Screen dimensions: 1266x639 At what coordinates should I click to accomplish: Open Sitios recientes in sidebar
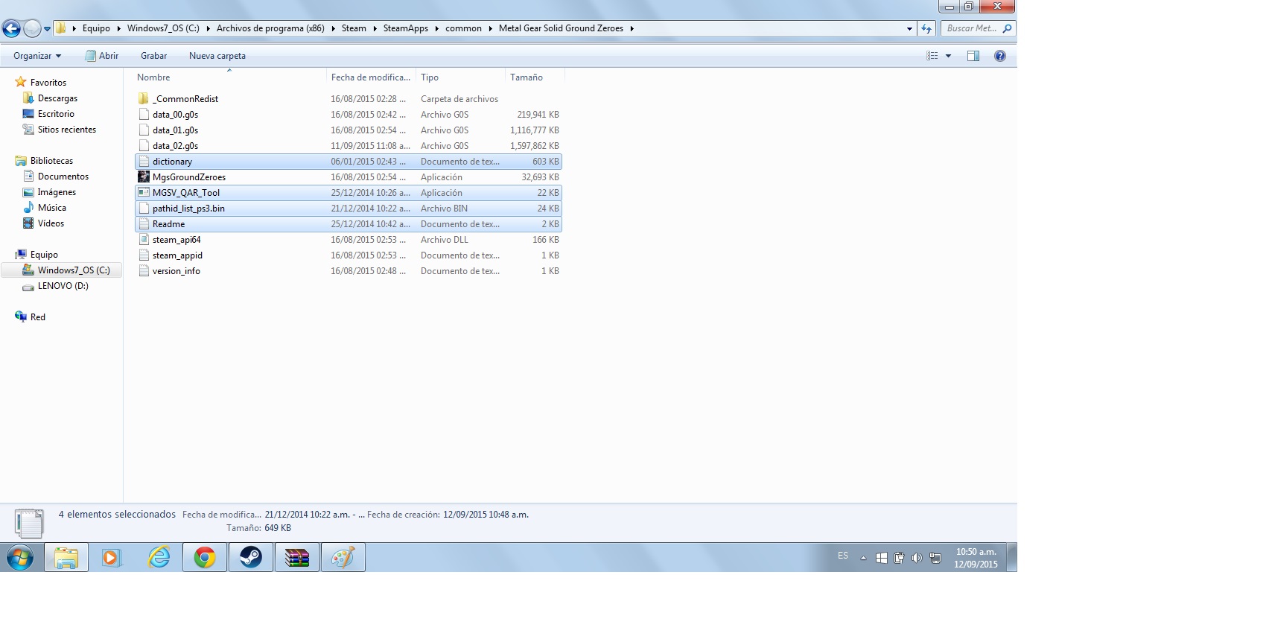coord(67,130)
